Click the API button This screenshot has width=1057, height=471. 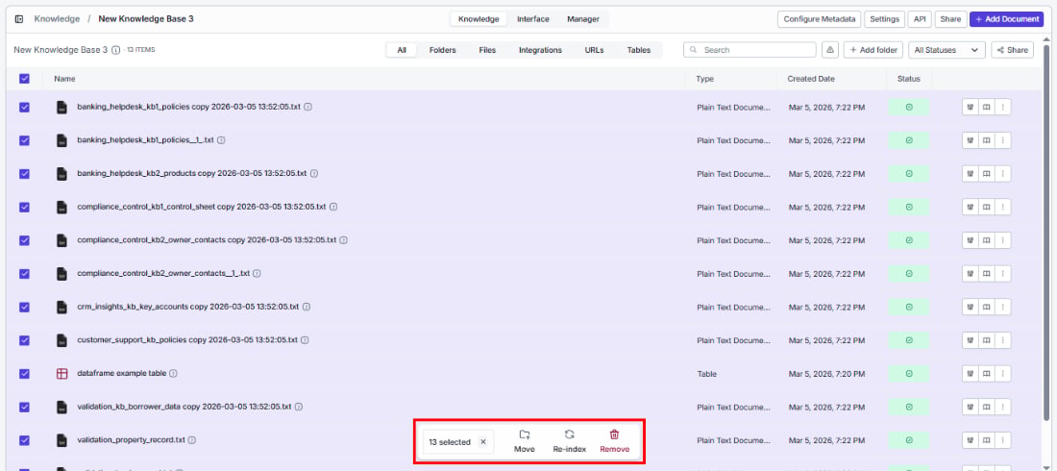920,19
